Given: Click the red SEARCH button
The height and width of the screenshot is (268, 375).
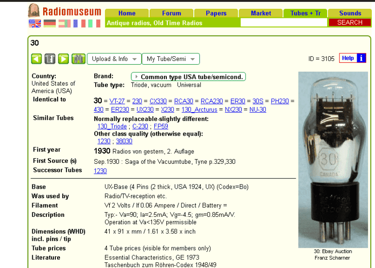Looking at the screenshot, I should coord(350,23).
